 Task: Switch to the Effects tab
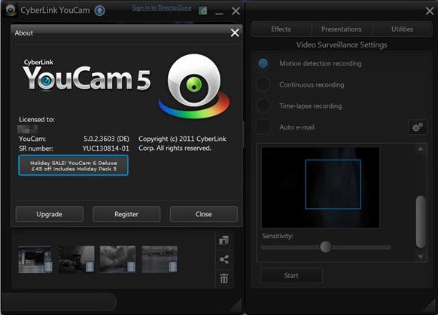281,29
